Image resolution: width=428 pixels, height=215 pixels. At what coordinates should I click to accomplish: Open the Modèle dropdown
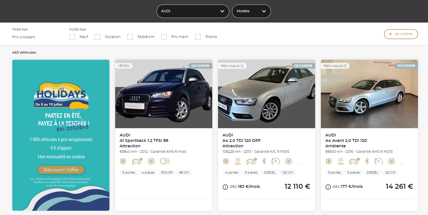[251, 11]
